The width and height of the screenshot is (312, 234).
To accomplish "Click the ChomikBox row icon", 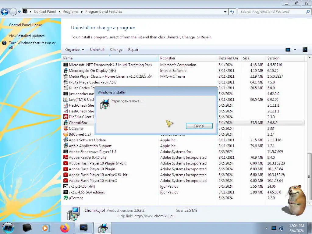I will coord(66,122).
